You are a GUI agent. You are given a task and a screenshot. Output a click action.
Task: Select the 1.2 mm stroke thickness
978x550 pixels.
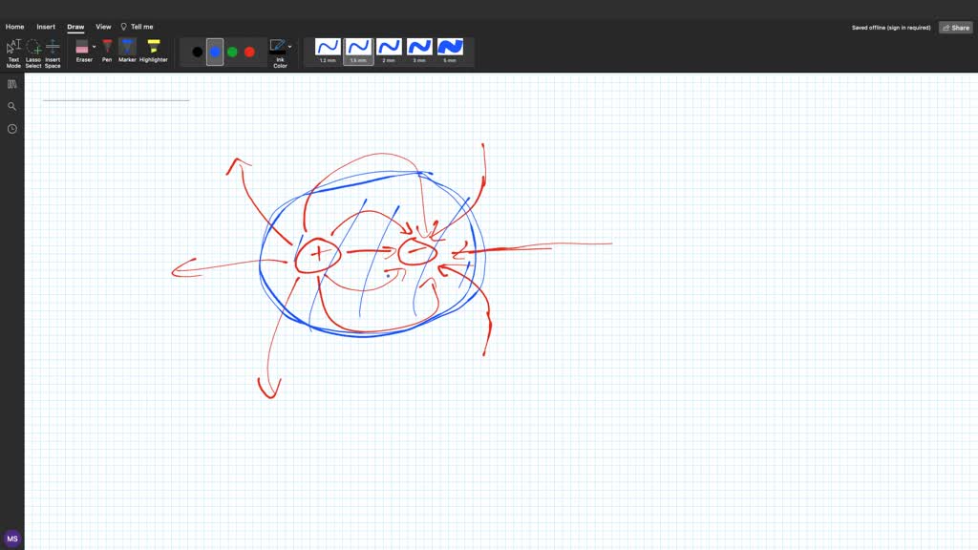(328, 47)
